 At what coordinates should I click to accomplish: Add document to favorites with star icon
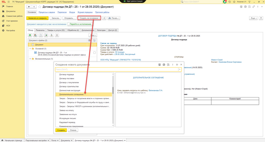pyautogui.click(x=40, y=7)
